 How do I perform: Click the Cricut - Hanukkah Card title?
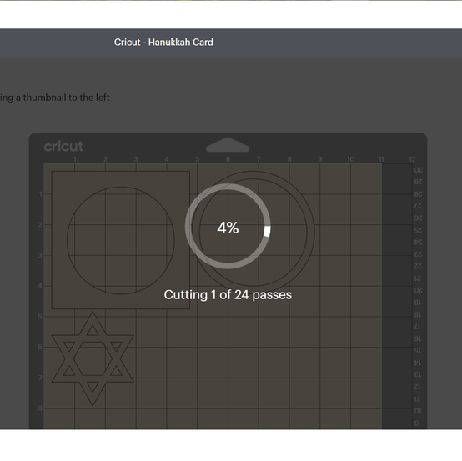pyautogui.click(x=163, y=43)
